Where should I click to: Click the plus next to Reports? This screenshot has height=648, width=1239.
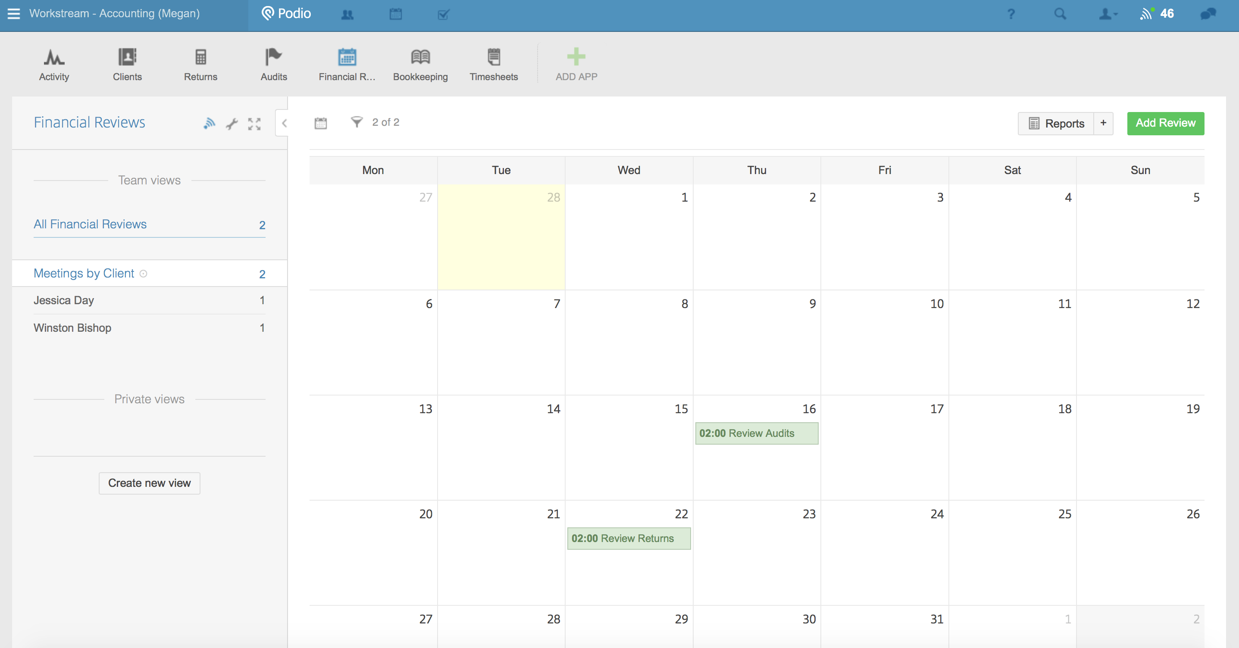(1103, 123)
